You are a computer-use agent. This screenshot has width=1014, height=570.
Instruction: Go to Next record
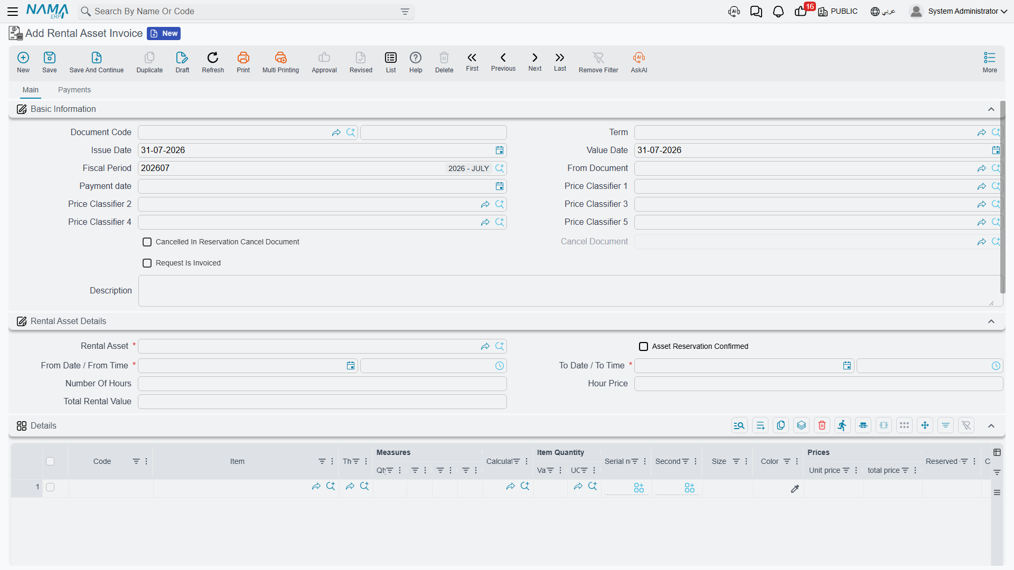coord(535,61)
